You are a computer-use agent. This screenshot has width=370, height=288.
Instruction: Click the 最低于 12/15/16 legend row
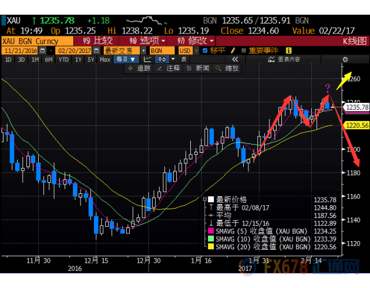272,223
